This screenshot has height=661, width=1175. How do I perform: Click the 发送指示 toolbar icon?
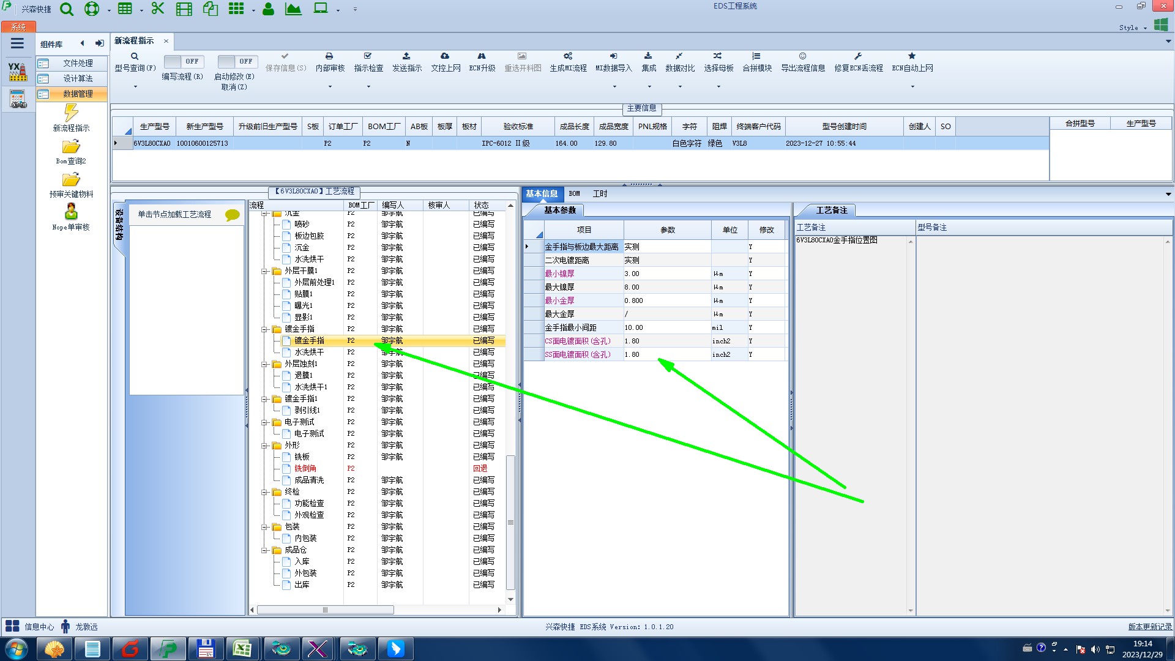pyautogui.click(x=406, y=56)
